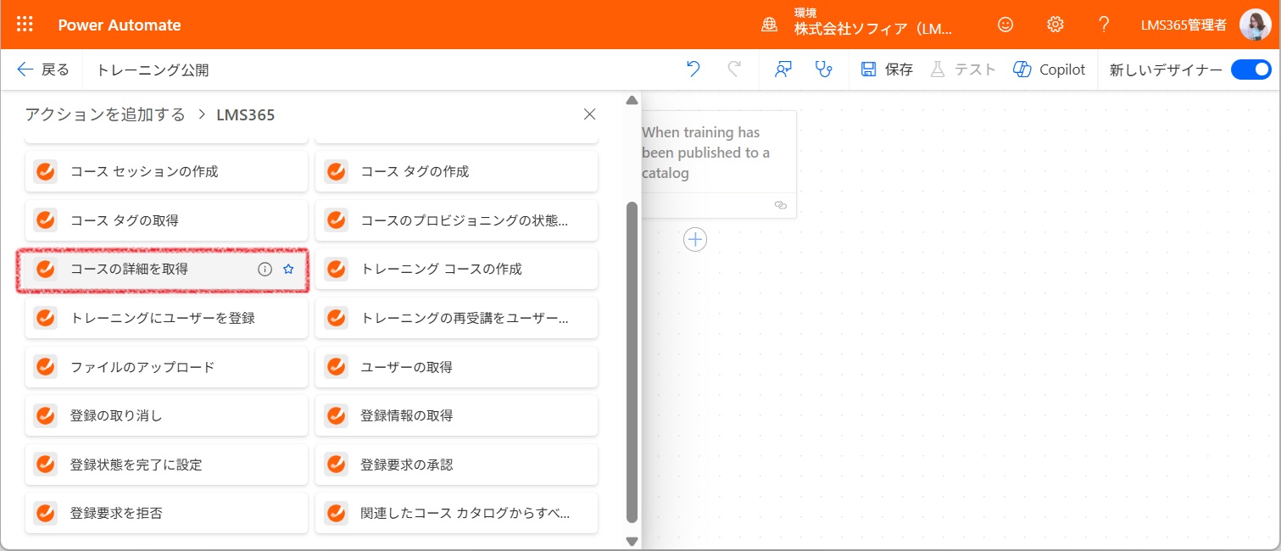Screen dimensions: 1281x551
Task: Select the 株式会社ソフィア environment
Action: (874, 28)
